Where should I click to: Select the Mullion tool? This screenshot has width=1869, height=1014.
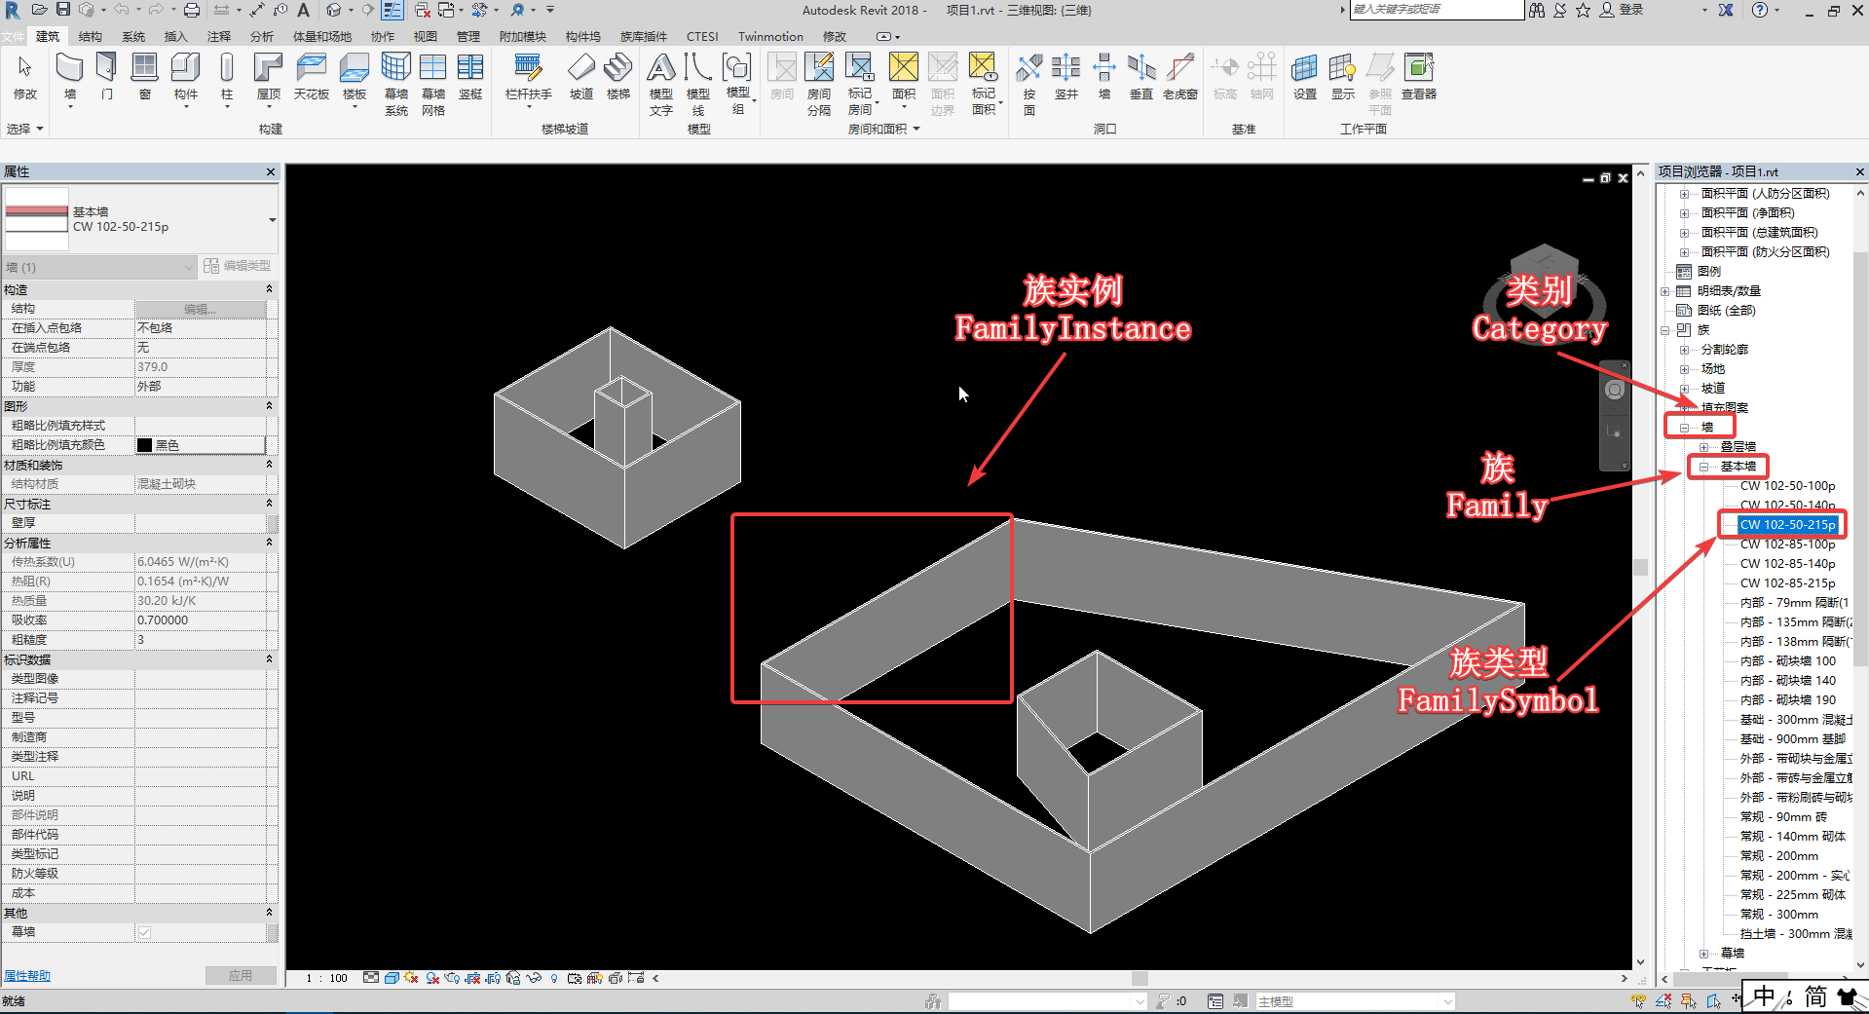pyautogui.click(x=470, y=78)
